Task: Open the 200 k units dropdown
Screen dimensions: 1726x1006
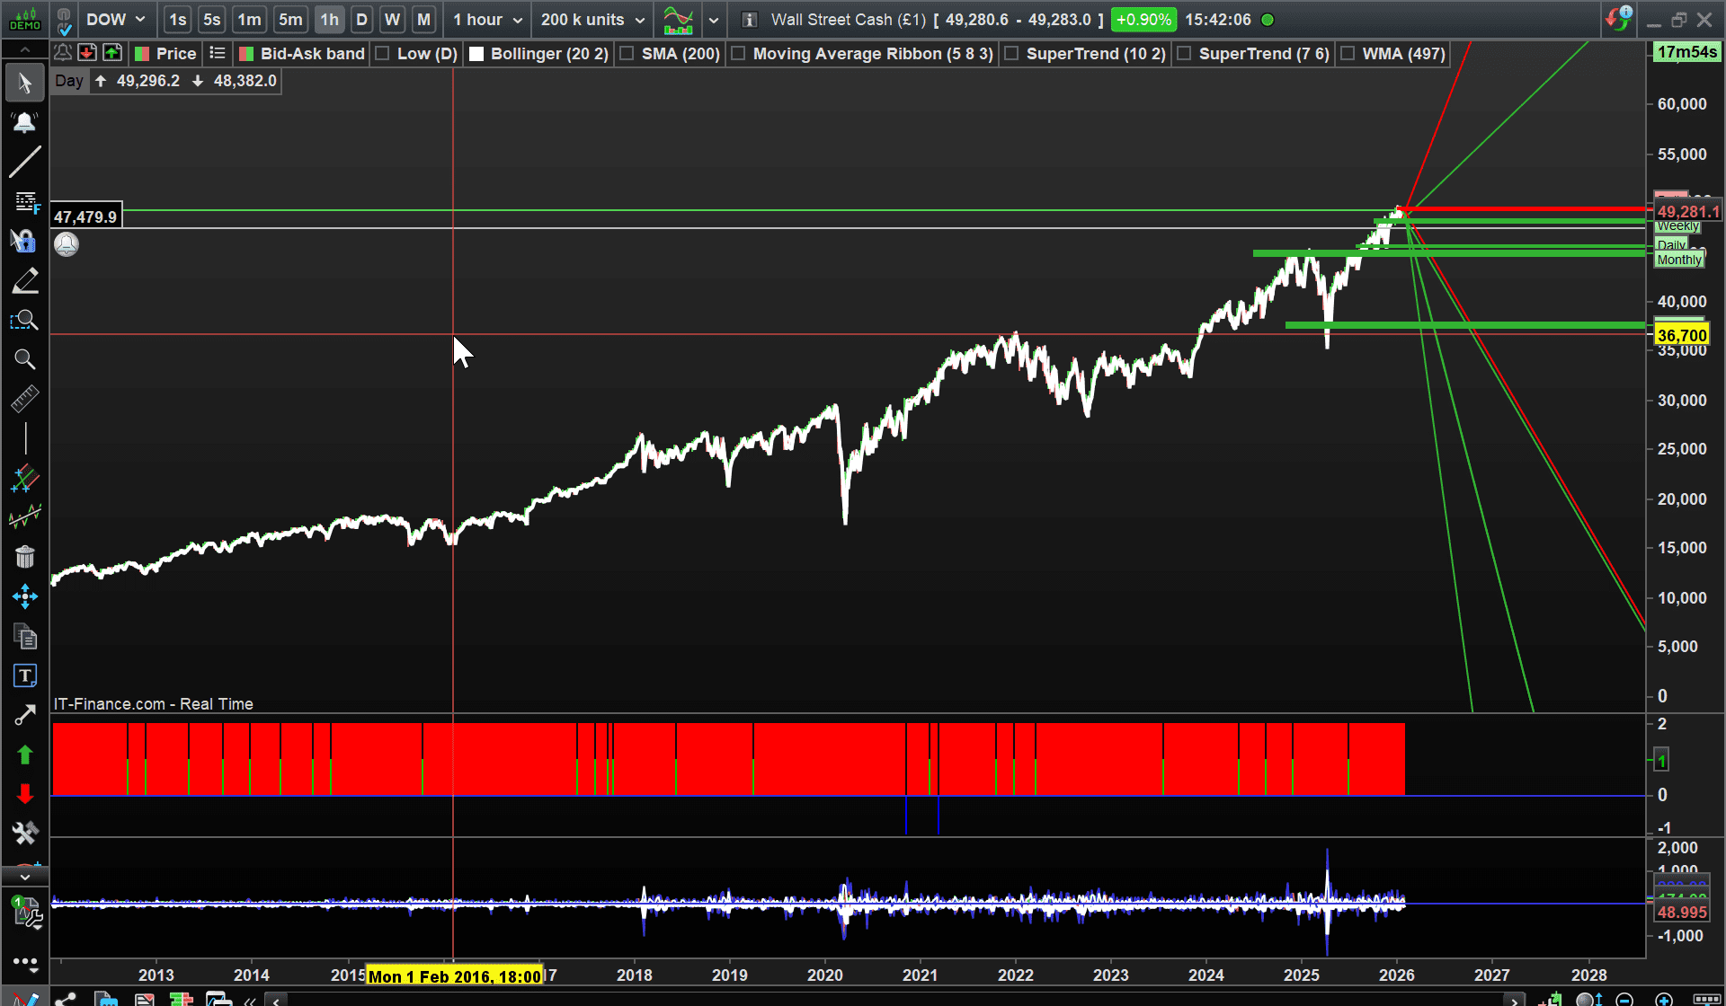Action: coord(592,20)
